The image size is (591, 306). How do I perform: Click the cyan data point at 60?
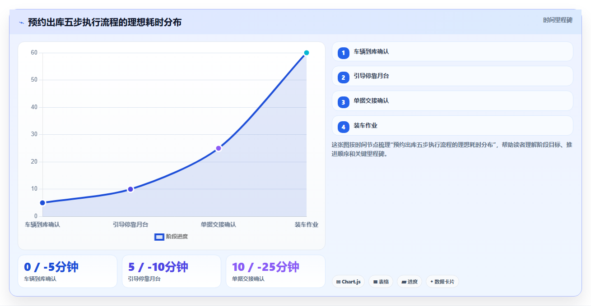click(307, 53)
